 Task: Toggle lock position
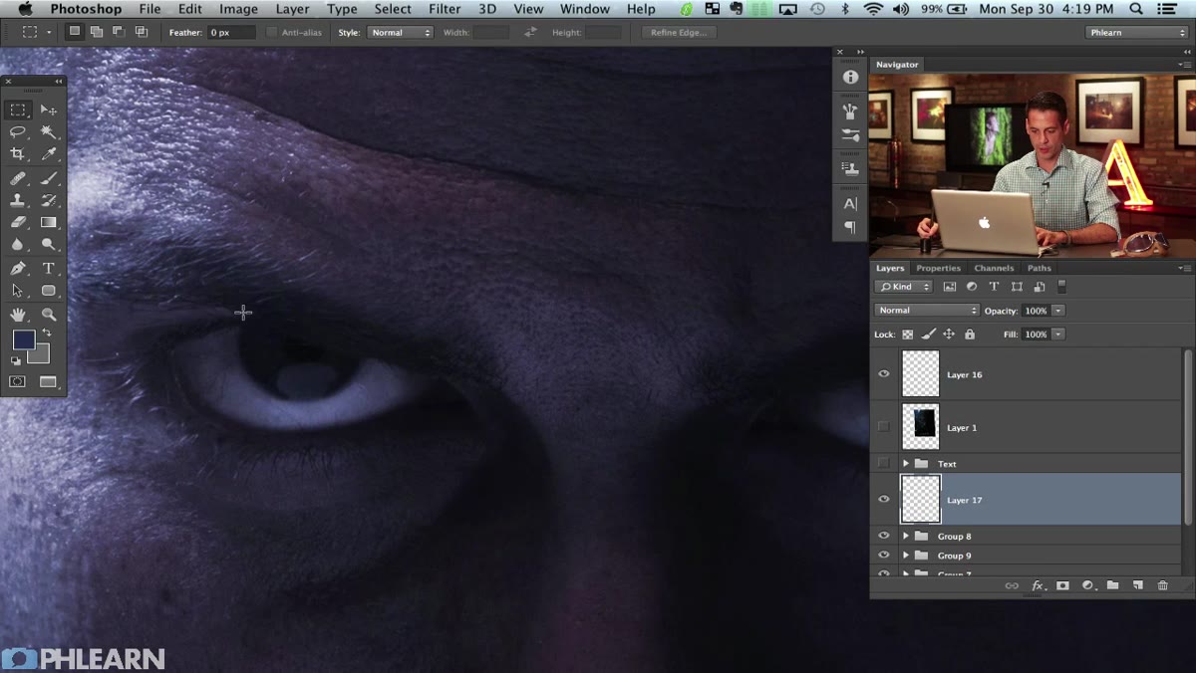(x=949, y=335)
